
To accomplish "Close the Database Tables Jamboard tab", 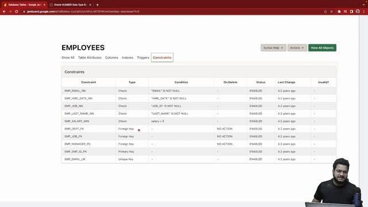I will coord(44,5).
